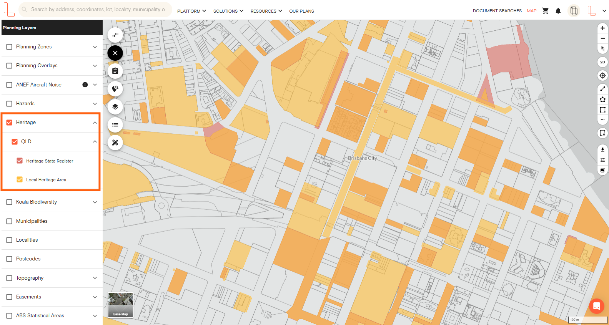
Task: Locate my current position on map
Action: coord(602,76)
